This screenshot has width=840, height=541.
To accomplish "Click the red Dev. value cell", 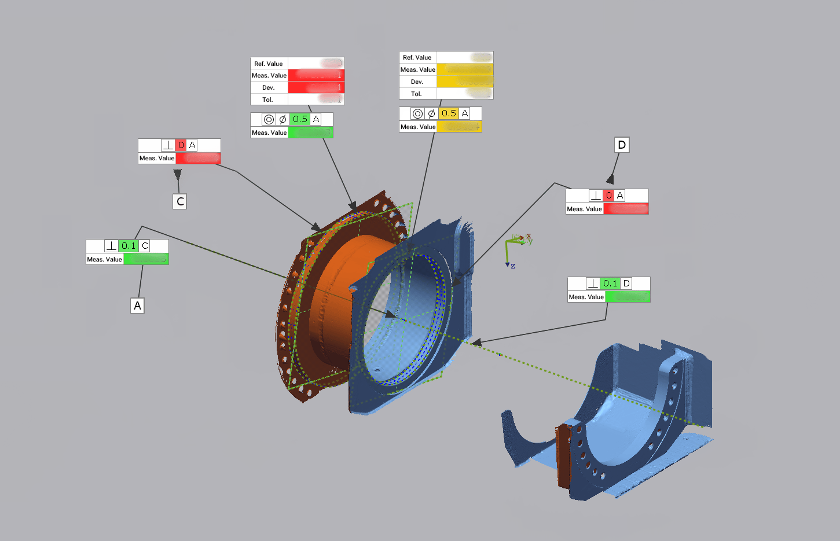I will click(x=316, y=87).
